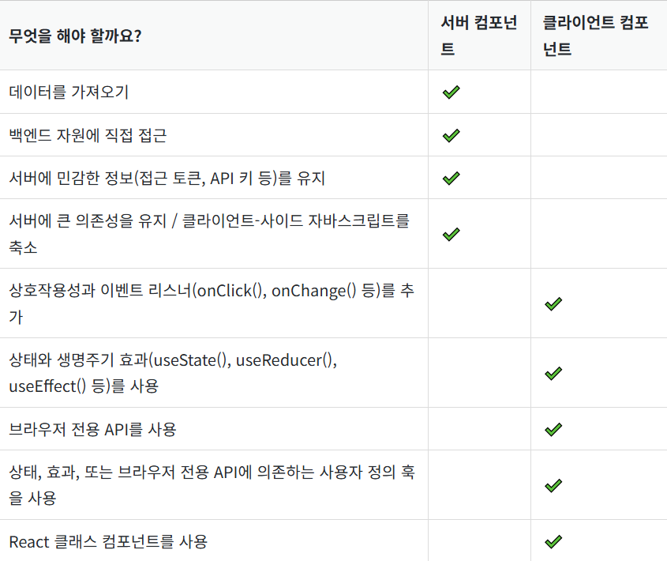Click the text 브라우저 전용 API를 사용

[x=92, y=429]
